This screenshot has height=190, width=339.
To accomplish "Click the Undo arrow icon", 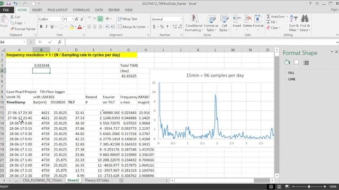I will coord(15,4).
